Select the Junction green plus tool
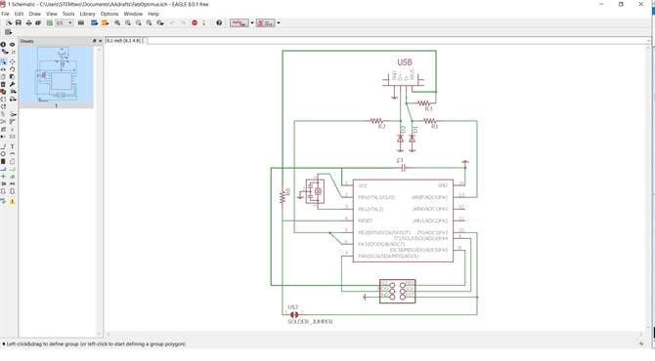 3,177
